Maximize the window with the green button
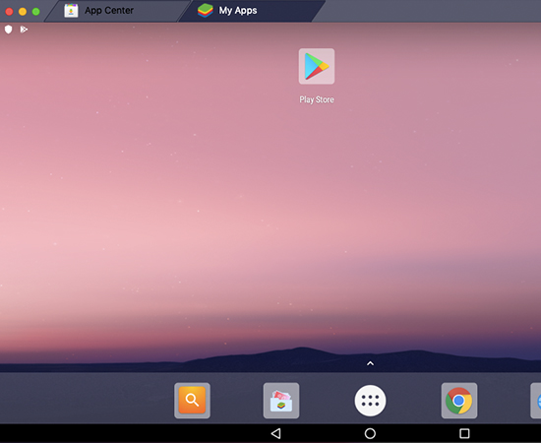The width and height of the screenshot is (541, 443). coord(35,12)
